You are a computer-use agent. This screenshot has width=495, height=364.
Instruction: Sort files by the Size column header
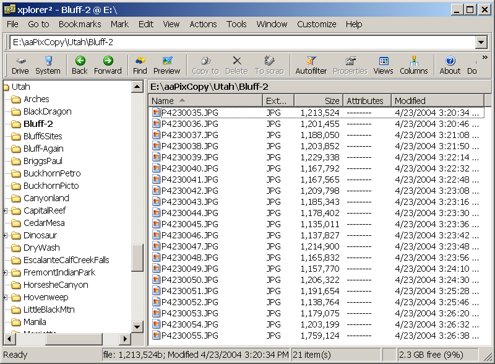coord(318,100)
